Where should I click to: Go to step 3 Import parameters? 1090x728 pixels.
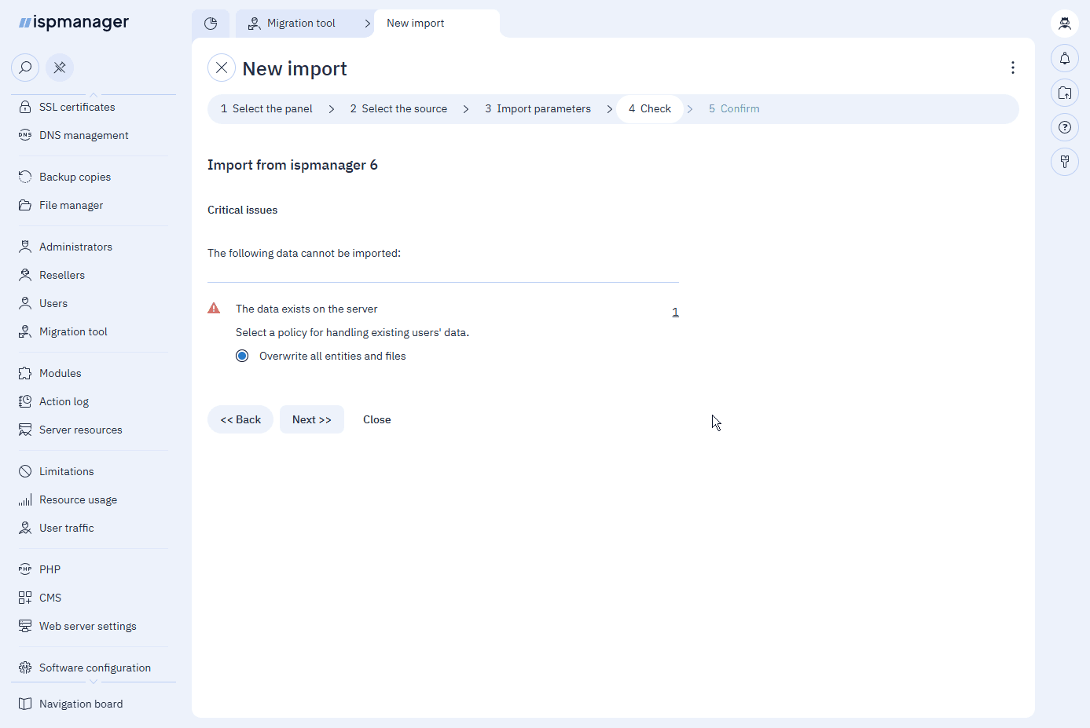pos(538,108)
